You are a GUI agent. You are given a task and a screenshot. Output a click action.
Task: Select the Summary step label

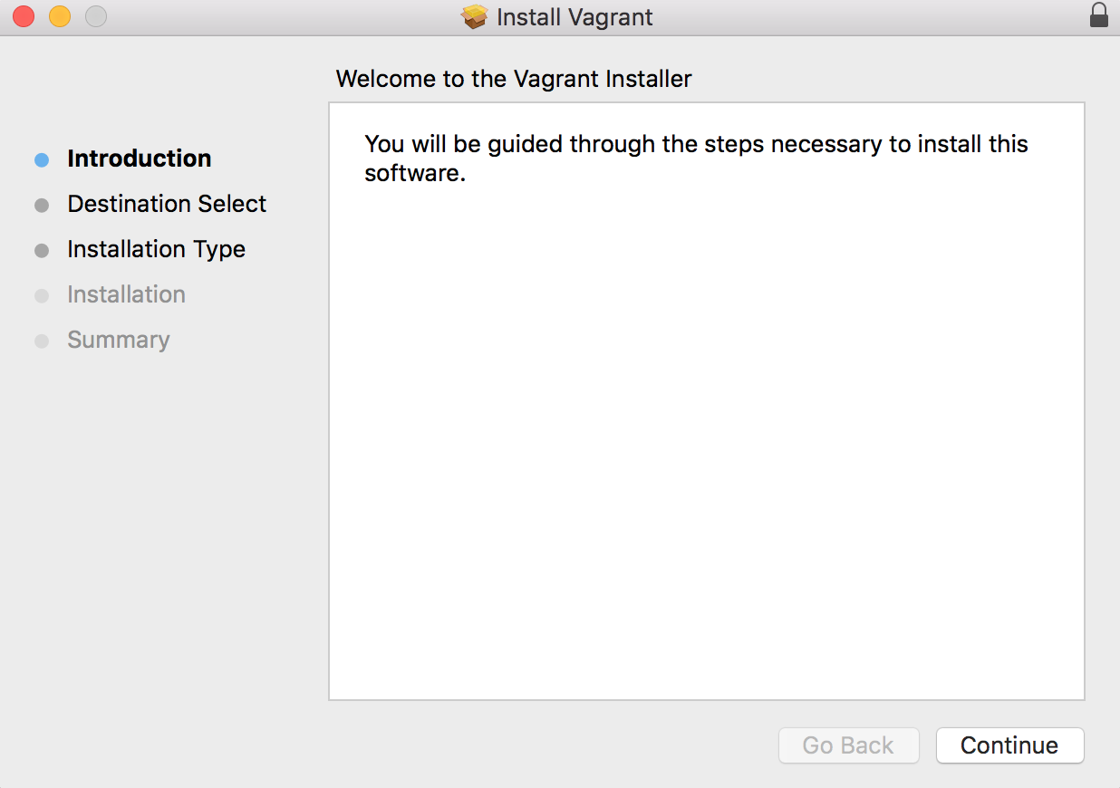(x=119, y=340)
